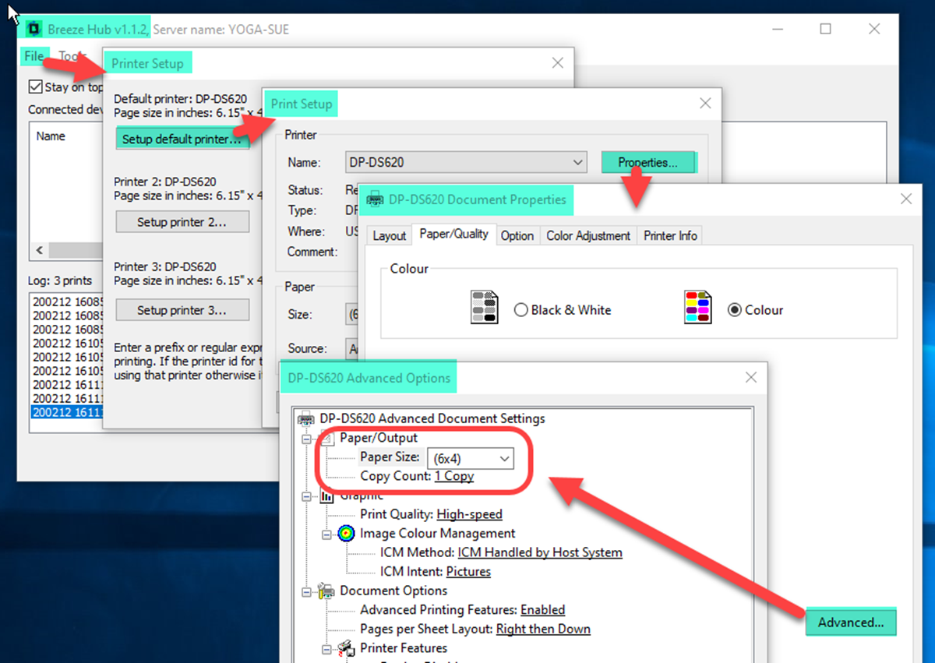
Task: Select the highlighted last log entry
Action: 66,412
